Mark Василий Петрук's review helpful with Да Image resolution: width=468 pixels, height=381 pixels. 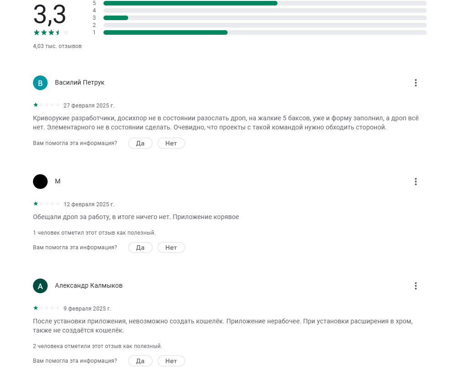point(140,143)
